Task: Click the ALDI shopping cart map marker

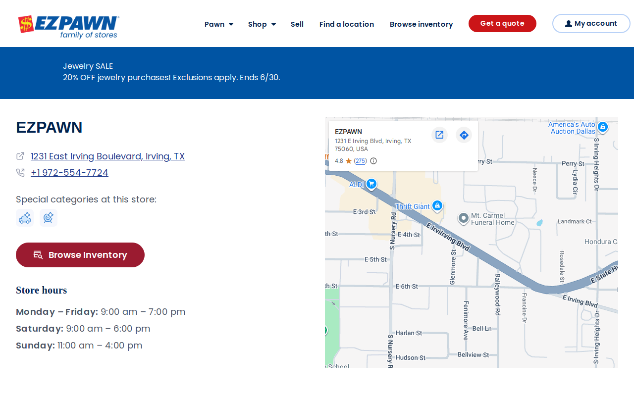Action: [371, 184]
